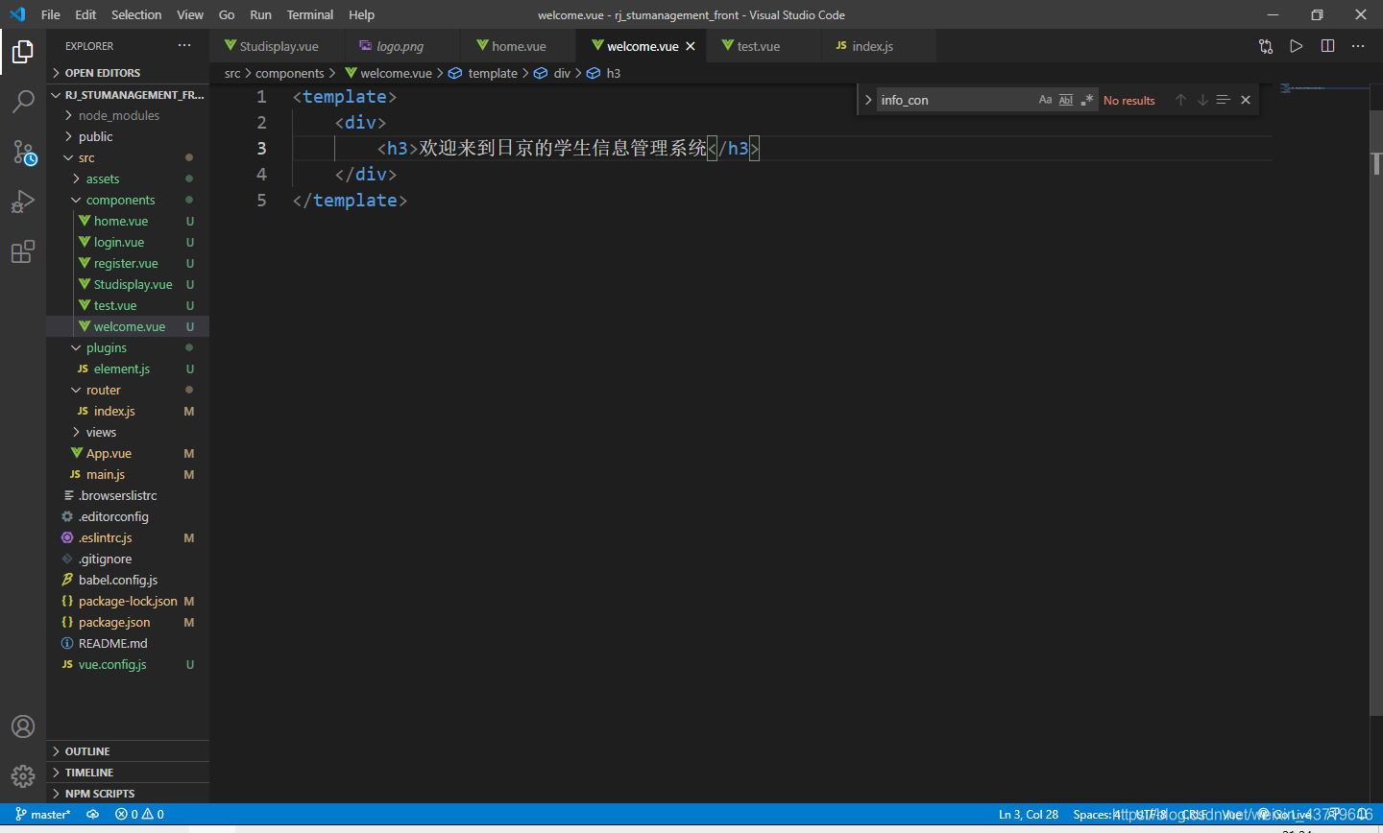The height and width of the screenshot is (833, 1383).
Task: Expand the OUTLINE section
Action: click(x=128, y=751)
